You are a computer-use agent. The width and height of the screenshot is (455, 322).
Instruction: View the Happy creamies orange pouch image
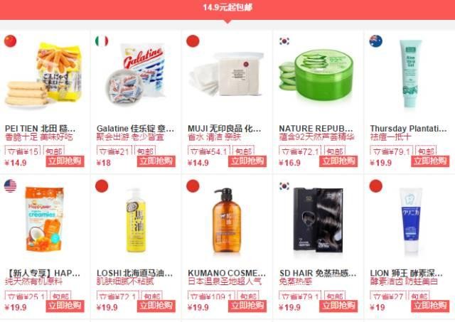tap(45, 219)
